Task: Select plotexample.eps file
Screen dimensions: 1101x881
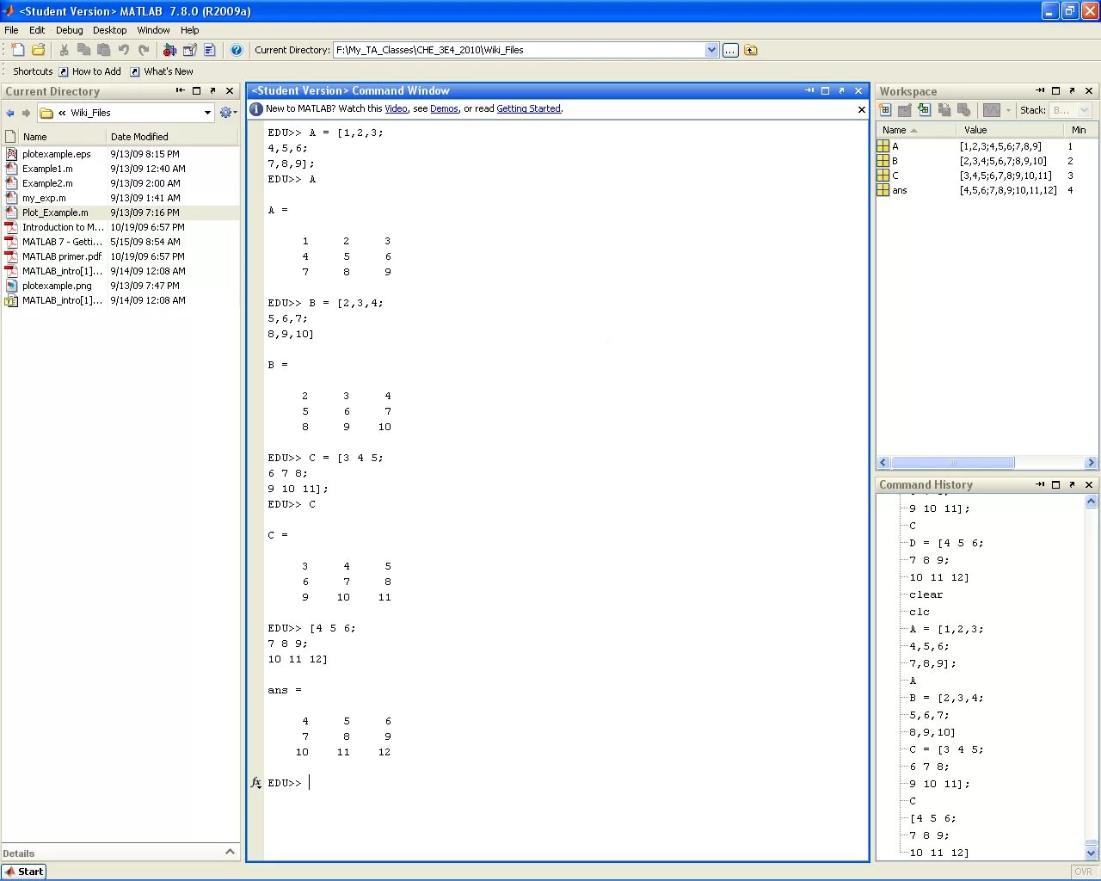Action: (56, 154)
